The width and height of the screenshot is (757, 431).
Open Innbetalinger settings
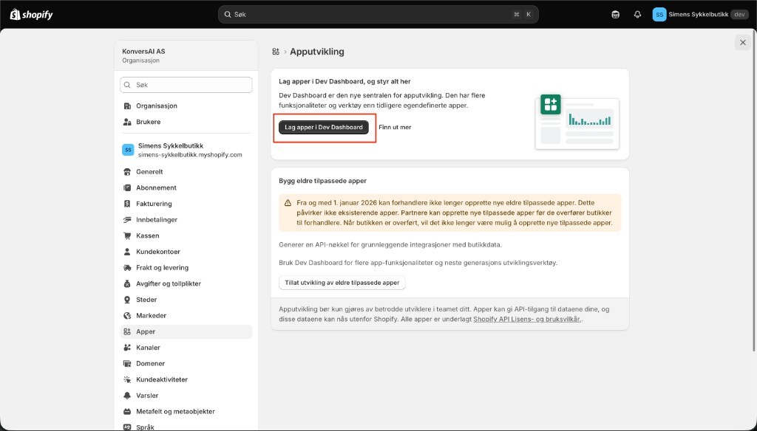(186, 220)
